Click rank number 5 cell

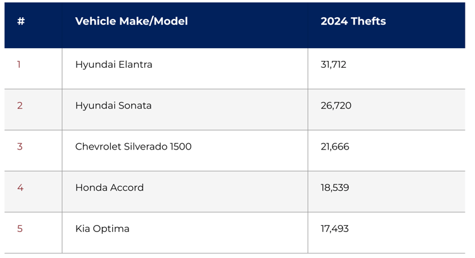tap(20, 229)
